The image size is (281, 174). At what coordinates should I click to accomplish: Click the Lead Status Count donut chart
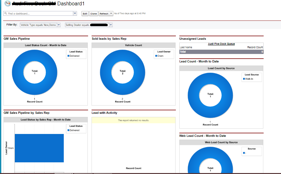(x=35, y=72)
